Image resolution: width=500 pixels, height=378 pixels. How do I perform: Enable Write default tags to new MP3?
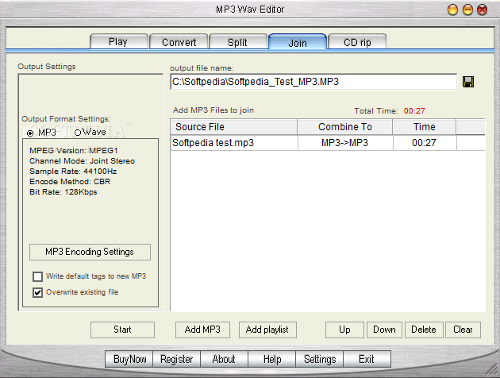tap(37, 276)
